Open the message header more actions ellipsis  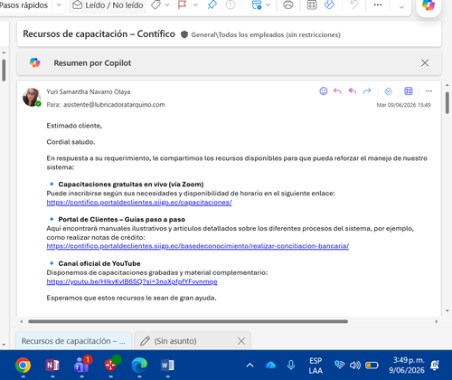[428, 91]
